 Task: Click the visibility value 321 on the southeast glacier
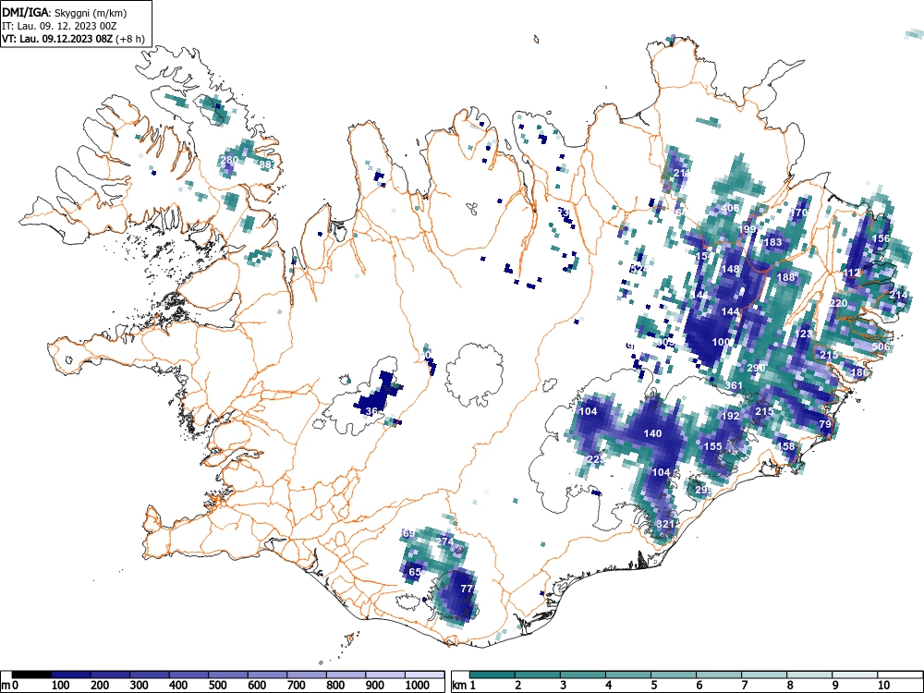664,524
